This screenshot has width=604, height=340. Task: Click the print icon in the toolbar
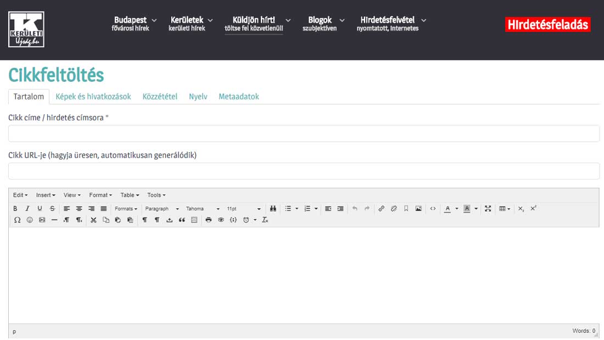click(209, 220)
